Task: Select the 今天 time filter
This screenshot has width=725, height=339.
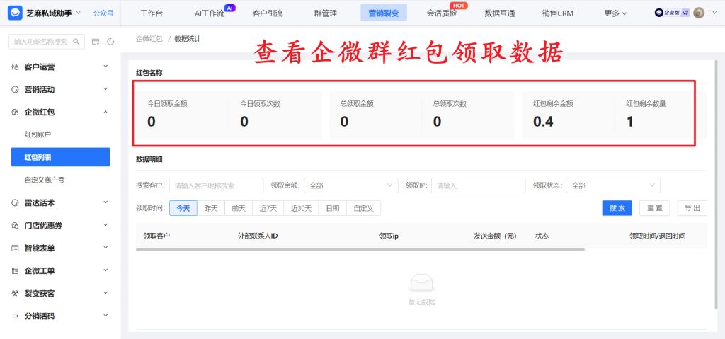Action: pyautogui.click(x=183, y=208)
